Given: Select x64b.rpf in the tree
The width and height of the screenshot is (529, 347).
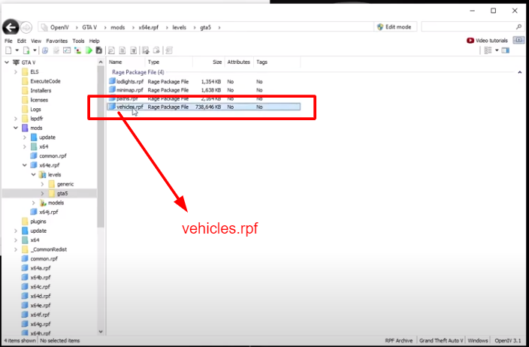Looking at the screenshot, I should click(x=41, y=278).
